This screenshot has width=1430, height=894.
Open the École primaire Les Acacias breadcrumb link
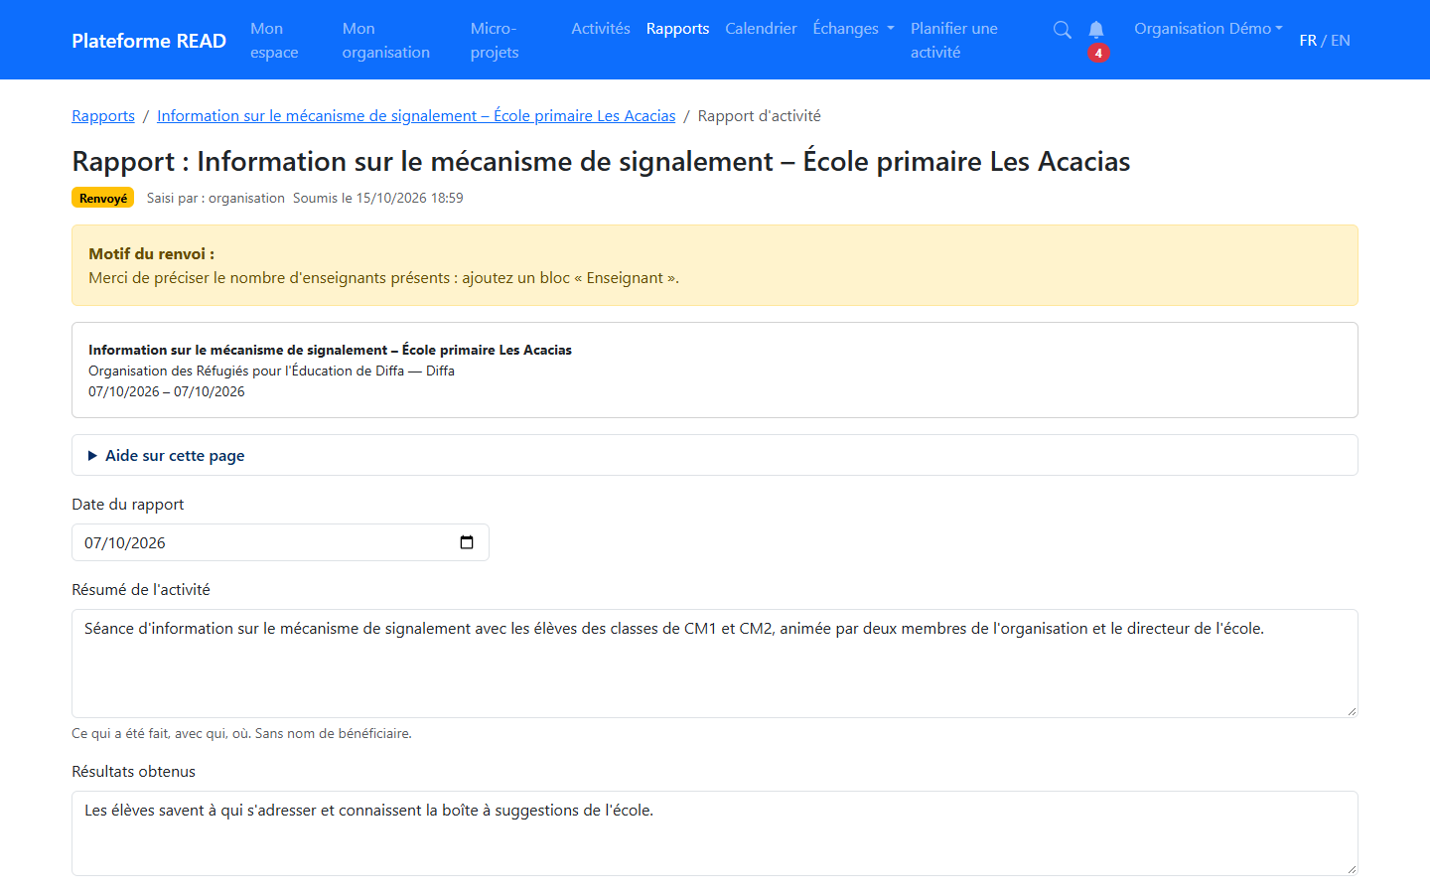tap(416, 116)
